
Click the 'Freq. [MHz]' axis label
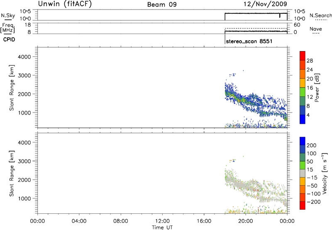pyautogui.click(x=8, y=28)
